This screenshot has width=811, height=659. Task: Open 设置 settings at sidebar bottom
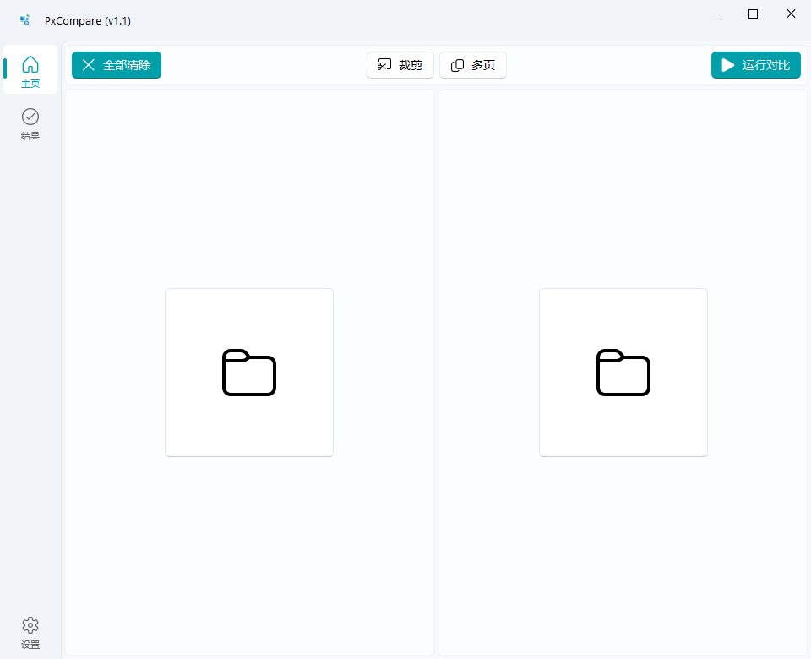coord(30,633)
